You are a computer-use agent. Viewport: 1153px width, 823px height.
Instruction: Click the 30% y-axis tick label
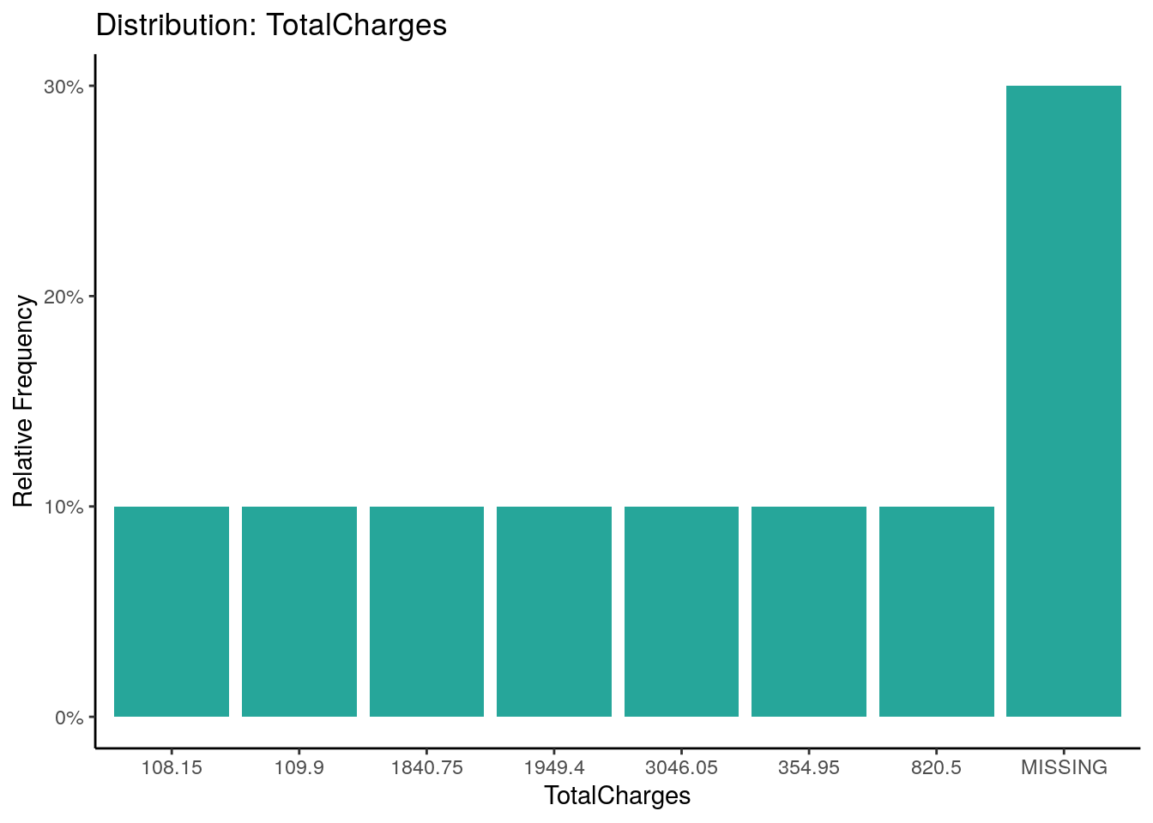(63, 87)
